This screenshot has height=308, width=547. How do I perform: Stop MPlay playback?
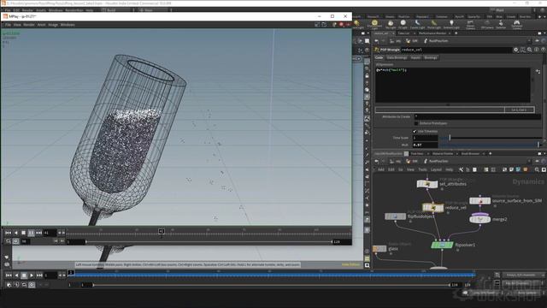23,233
